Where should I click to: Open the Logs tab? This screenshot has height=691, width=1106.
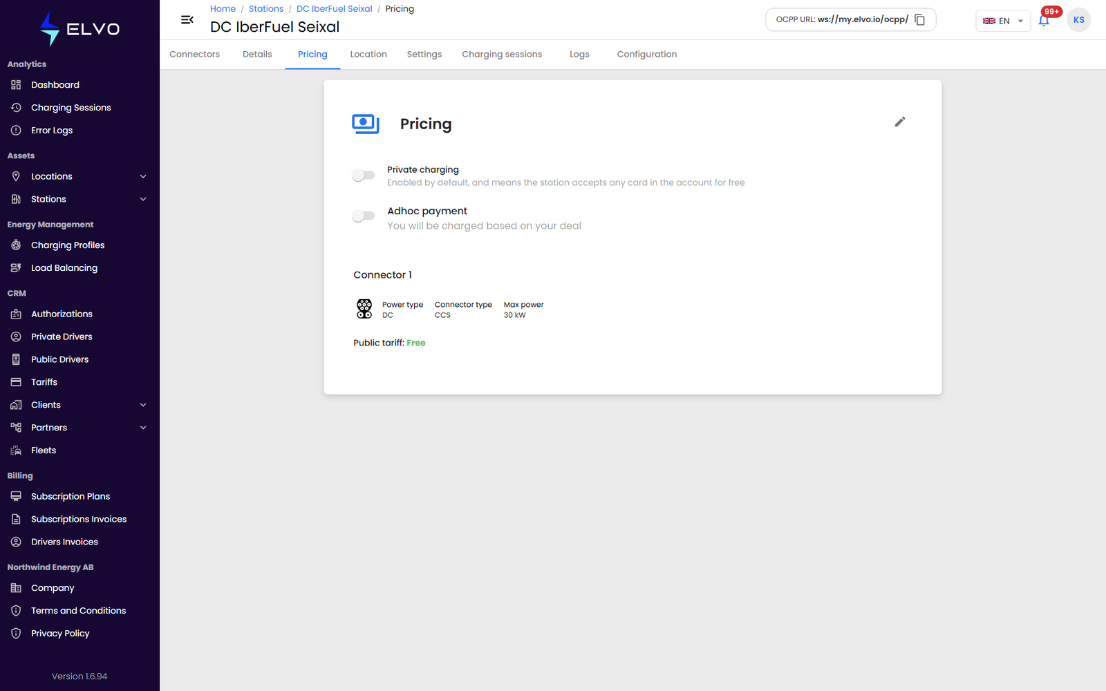[x=579, y=55]
